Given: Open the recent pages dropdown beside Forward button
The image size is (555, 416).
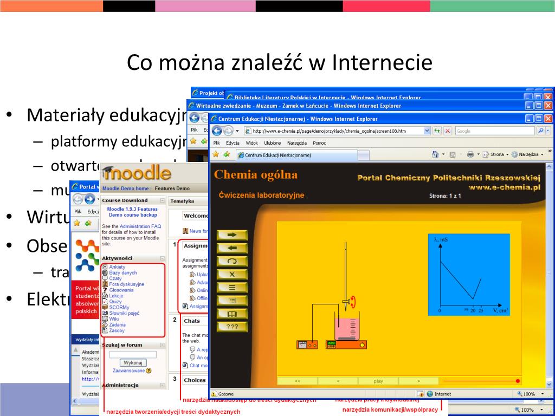Looking at the screenshot, I should click(237, 131).
